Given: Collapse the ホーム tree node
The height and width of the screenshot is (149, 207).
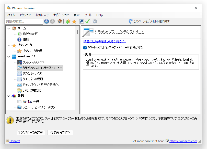Looking at the screenshot, I should click(x=9, y=28).
